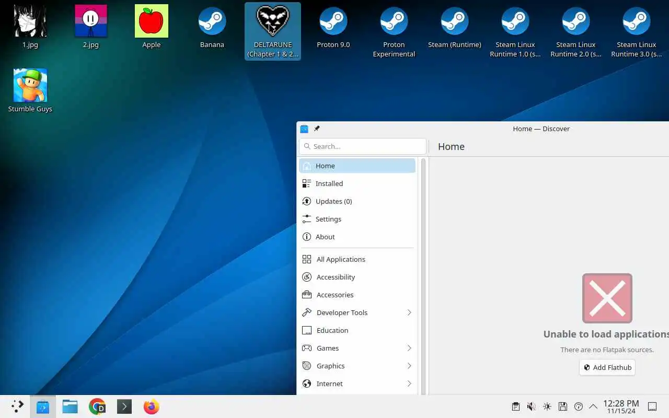Open the clock showing 12:28 PM

(x=621, y=407)
